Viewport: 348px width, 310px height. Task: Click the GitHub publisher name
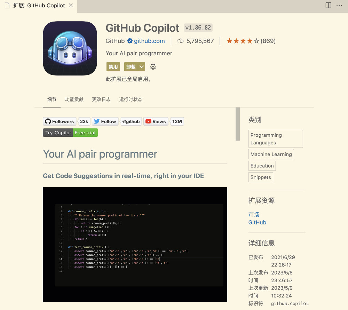point(115,41)
